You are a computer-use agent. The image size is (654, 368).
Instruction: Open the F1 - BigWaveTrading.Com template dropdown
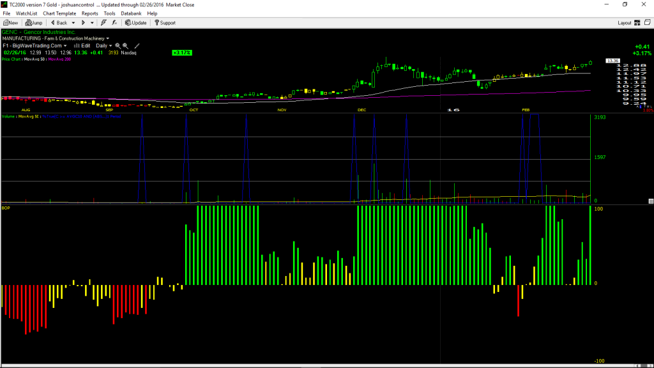[x=34, y=46]
